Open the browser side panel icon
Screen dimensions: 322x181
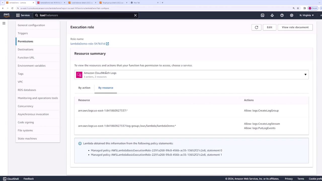pyautogui.click(x=304, y=8)
